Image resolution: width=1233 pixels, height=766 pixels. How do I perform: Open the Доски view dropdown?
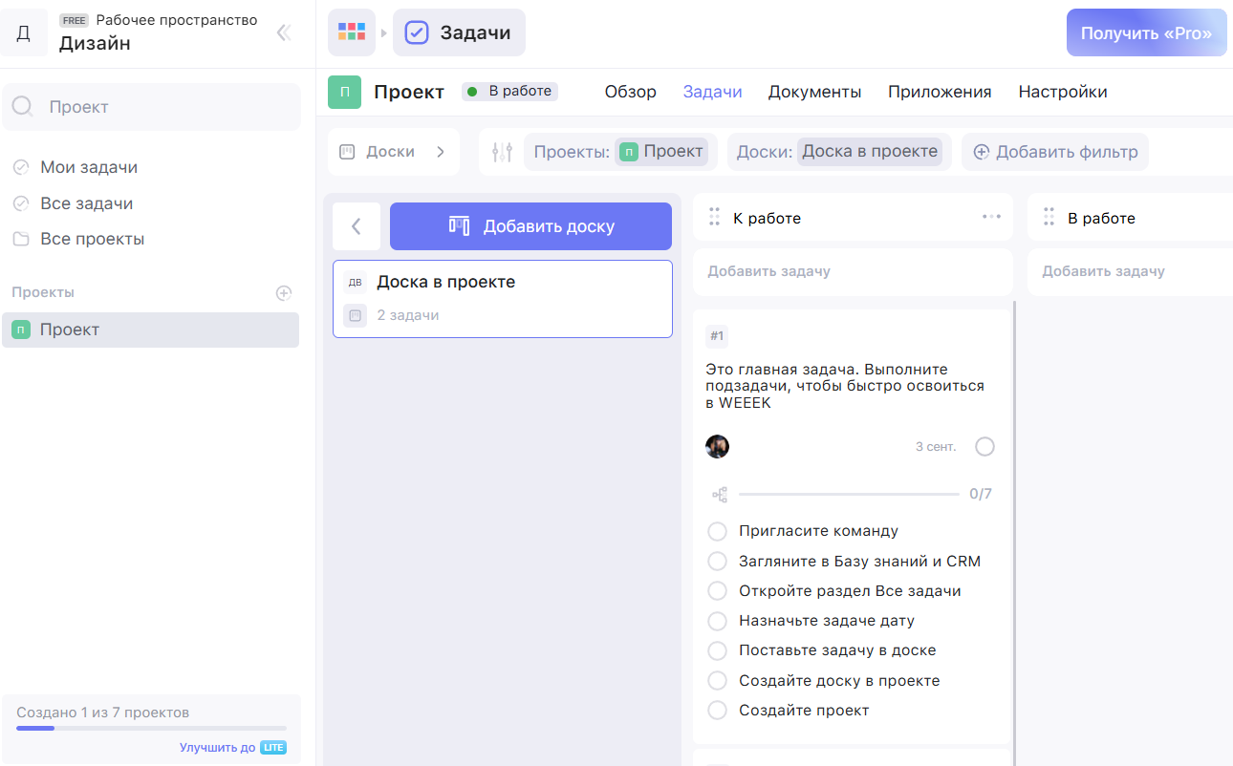[x=394, y=151]
